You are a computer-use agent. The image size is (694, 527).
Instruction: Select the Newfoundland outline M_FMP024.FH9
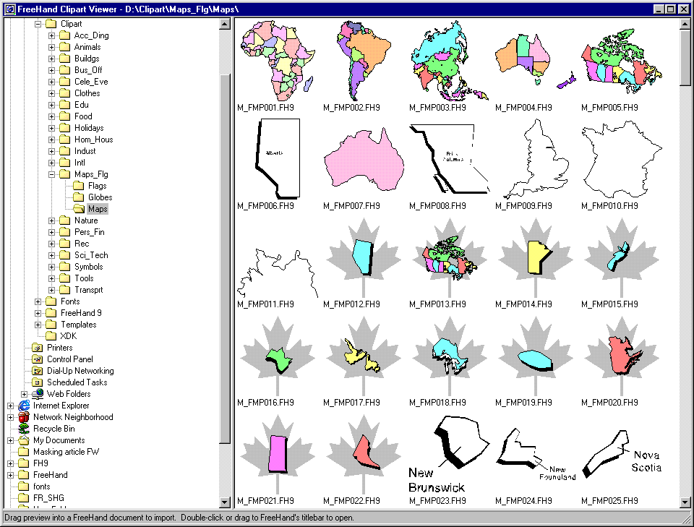click(x=535, y=454)
